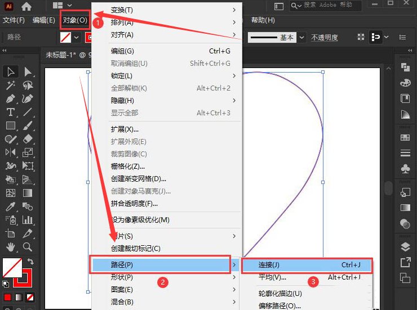Viewport: 417px width, 310px height.
Task: Open the Color palette panel icon
Action: pyautogui.click(x=405, y=83)
